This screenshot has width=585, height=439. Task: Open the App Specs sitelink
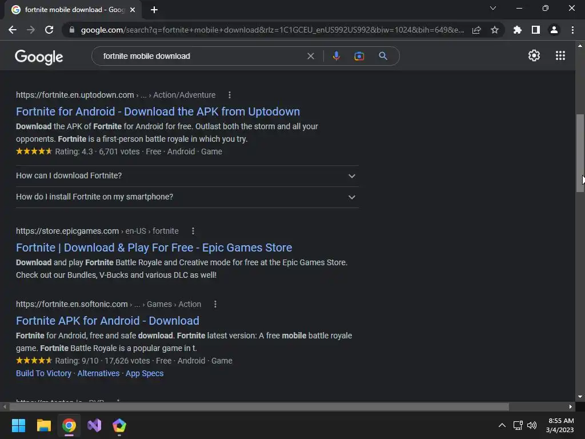[145, 373]
